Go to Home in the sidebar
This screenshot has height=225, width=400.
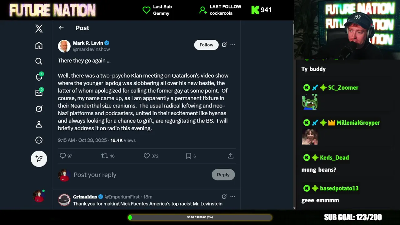[x=39, y=46]
